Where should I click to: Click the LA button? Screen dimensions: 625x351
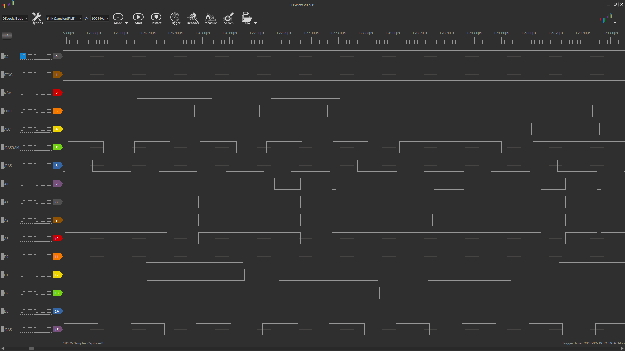pos(7,36)
